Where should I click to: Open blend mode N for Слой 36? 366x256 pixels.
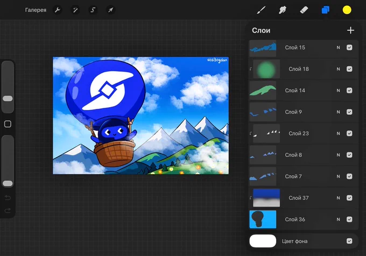tap(338, 219)
